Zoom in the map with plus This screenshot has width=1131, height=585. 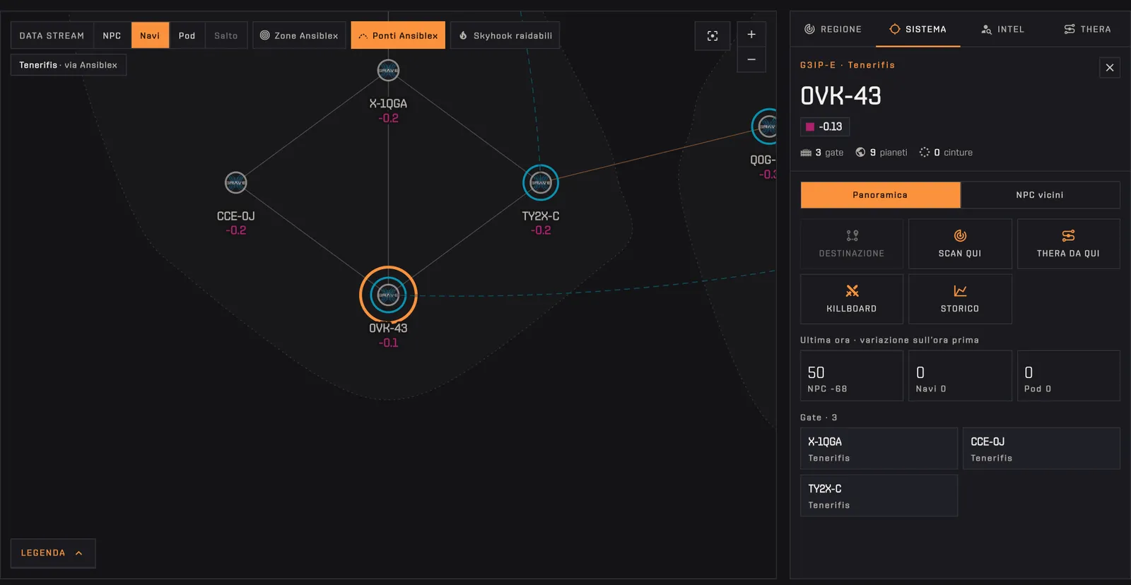pyautogui.click(x=751, y=35)
